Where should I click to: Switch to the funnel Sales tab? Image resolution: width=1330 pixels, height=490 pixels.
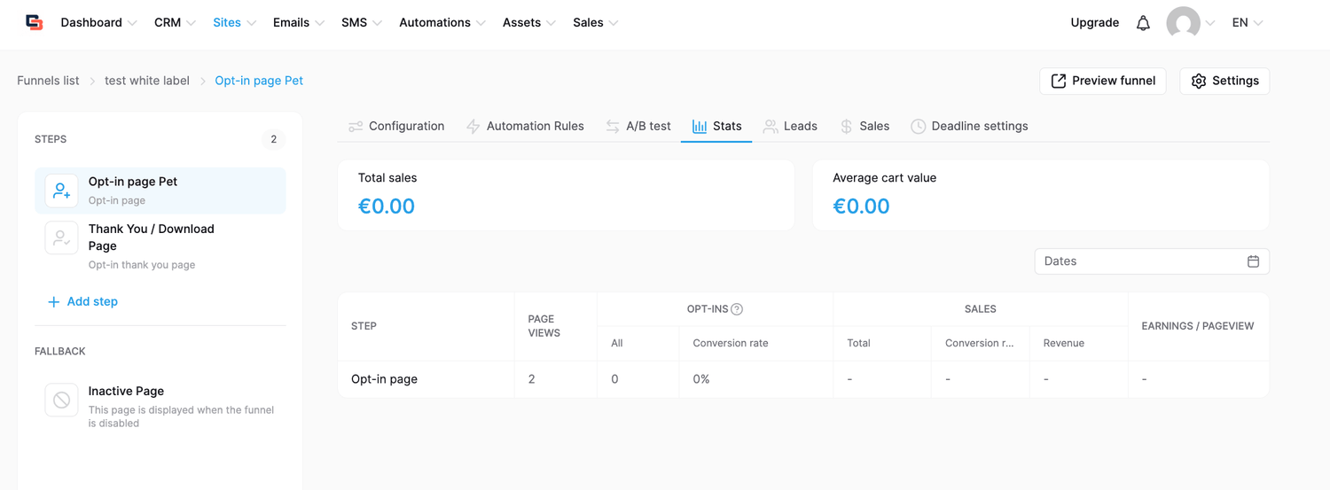pyautogui.click(x=864, y=127)
